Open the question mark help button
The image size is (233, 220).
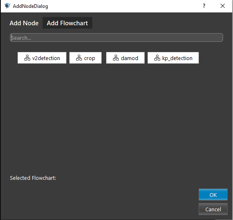coord(204,6)
